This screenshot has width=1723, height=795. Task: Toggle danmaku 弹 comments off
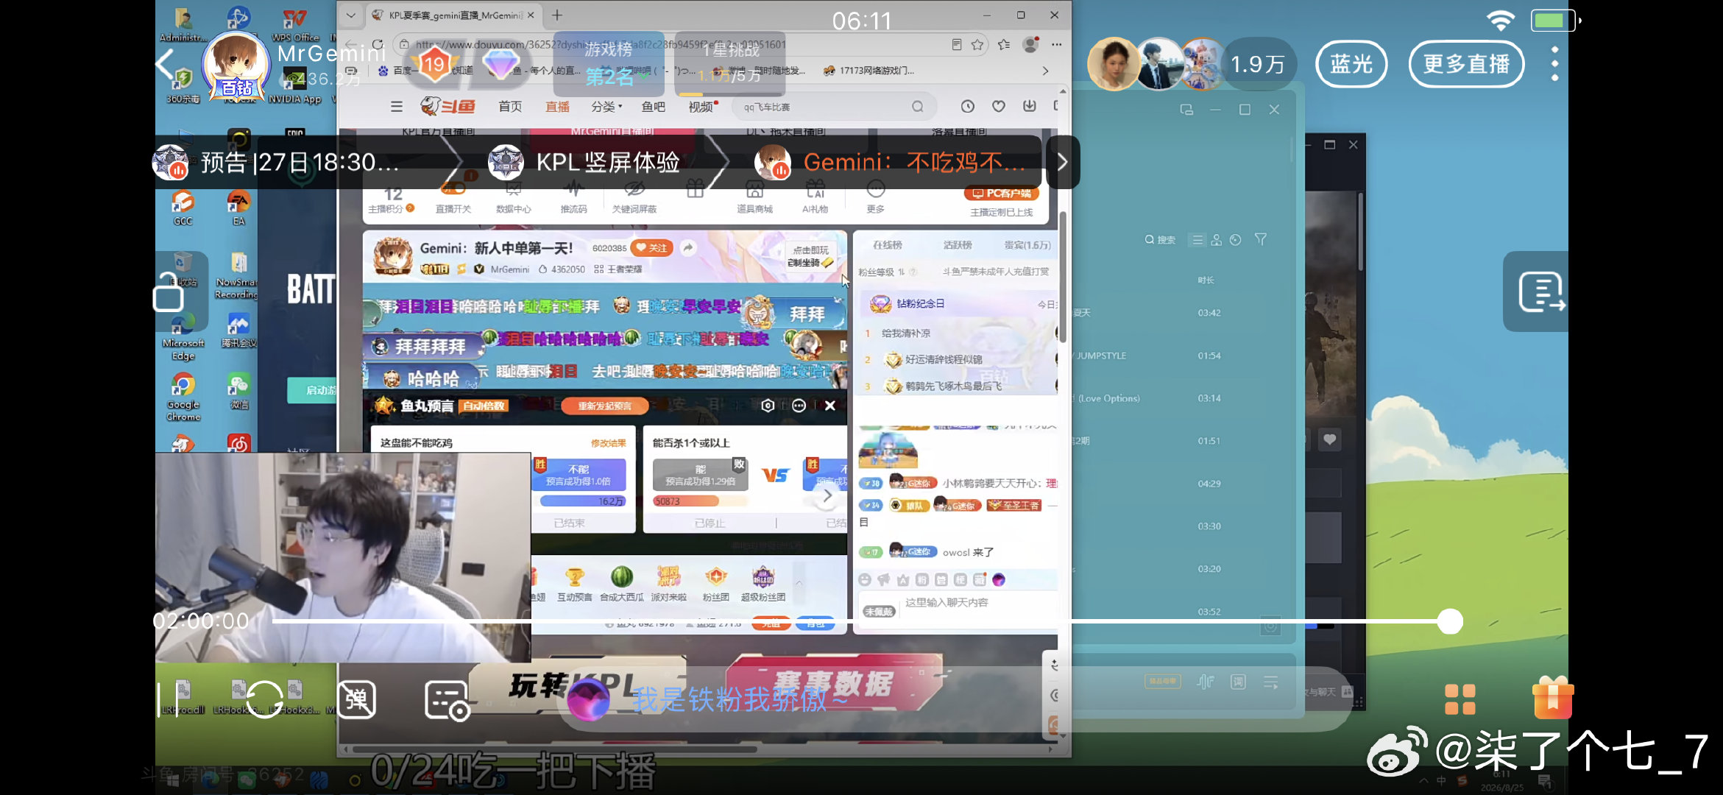pyautogui.click(x=357, y=699)
